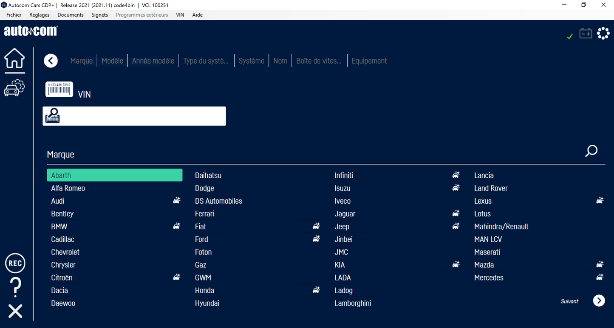Viewport: 614px width, 328px height.
Task: Click the VIN barcode icon
Action: [x=59, y=90]
